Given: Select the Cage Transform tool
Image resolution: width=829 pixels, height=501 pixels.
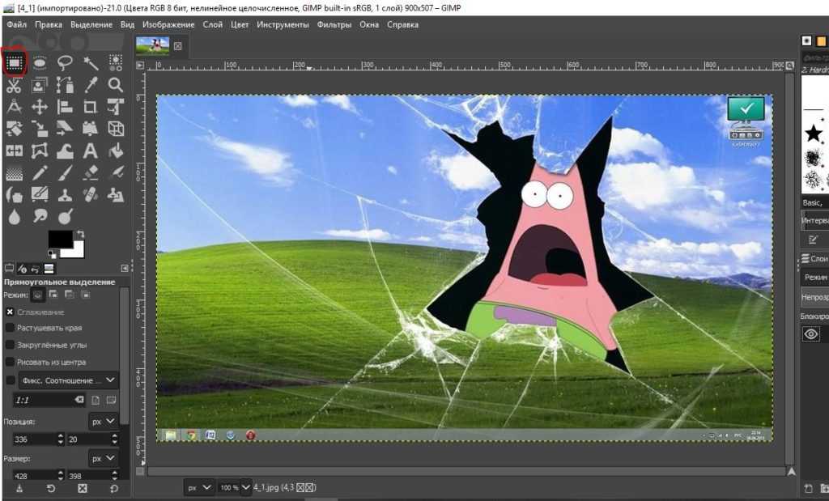Looking at the screenshot, I should [x=40, y=151].
